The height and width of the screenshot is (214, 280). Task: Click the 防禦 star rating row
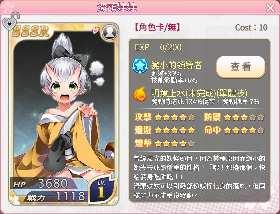click(x=234, y=117)
